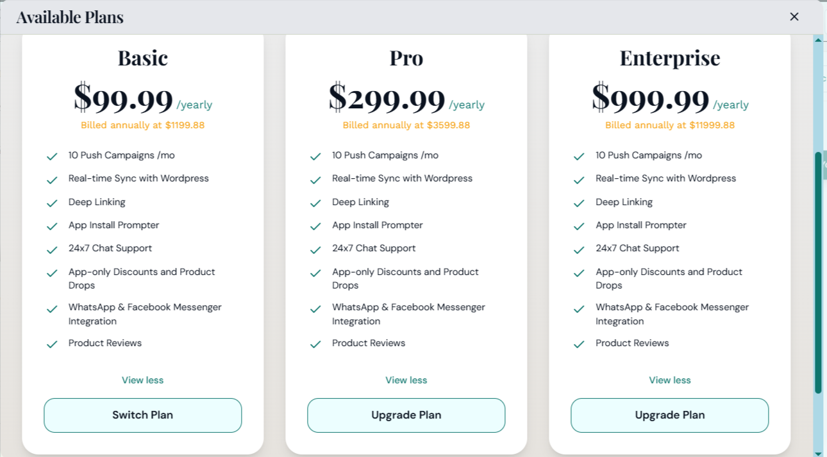Click checkmark beside Enterprise Real-time Sync with Wordpress
This screenshot has height=457, width=827.
pos(579,179)
